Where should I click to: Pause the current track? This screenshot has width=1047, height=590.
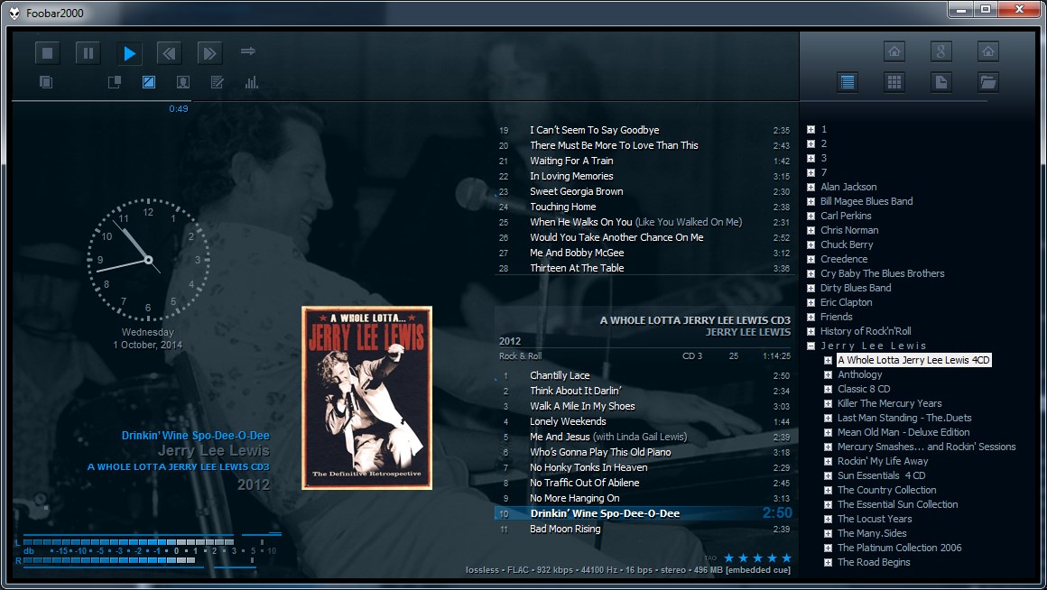(x=88, y=53)
